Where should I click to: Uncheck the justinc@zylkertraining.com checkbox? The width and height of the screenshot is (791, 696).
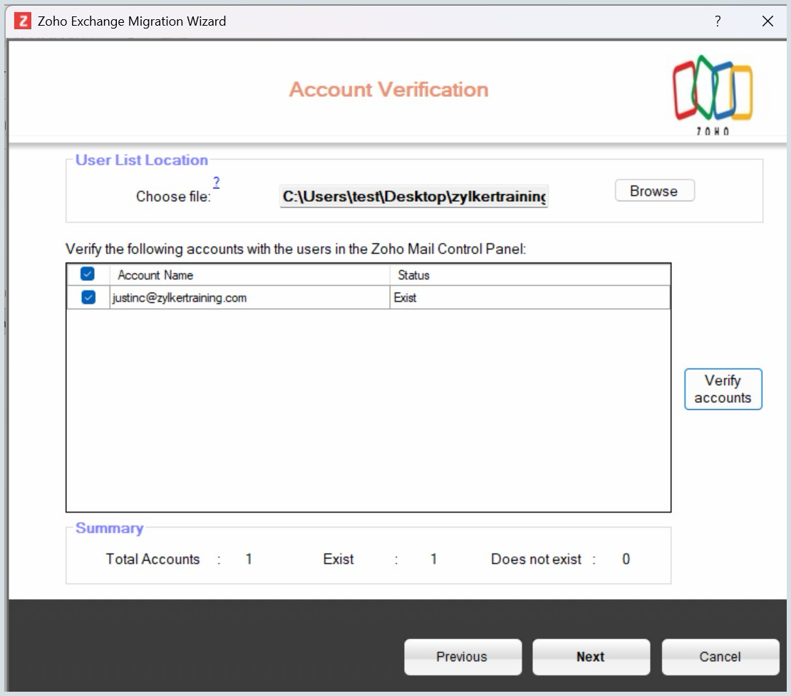(x=88, y=297)
